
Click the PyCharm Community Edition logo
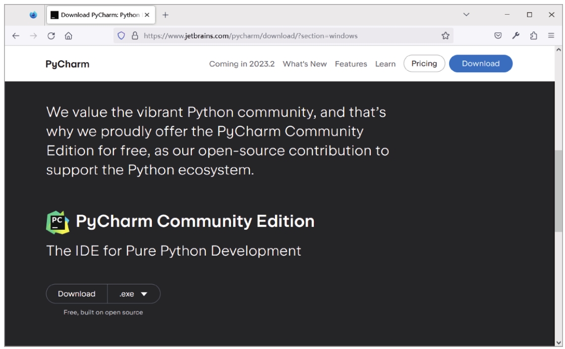pos(58,222)
